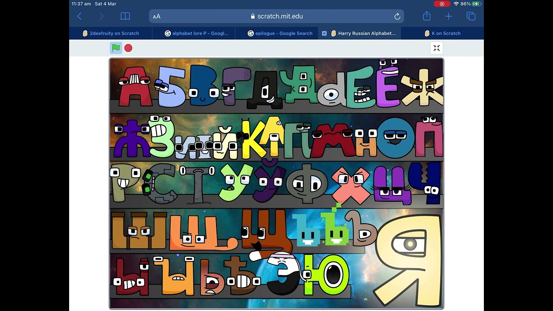Open the Safari share sheet
553x311 pixels.
[427, 16]
